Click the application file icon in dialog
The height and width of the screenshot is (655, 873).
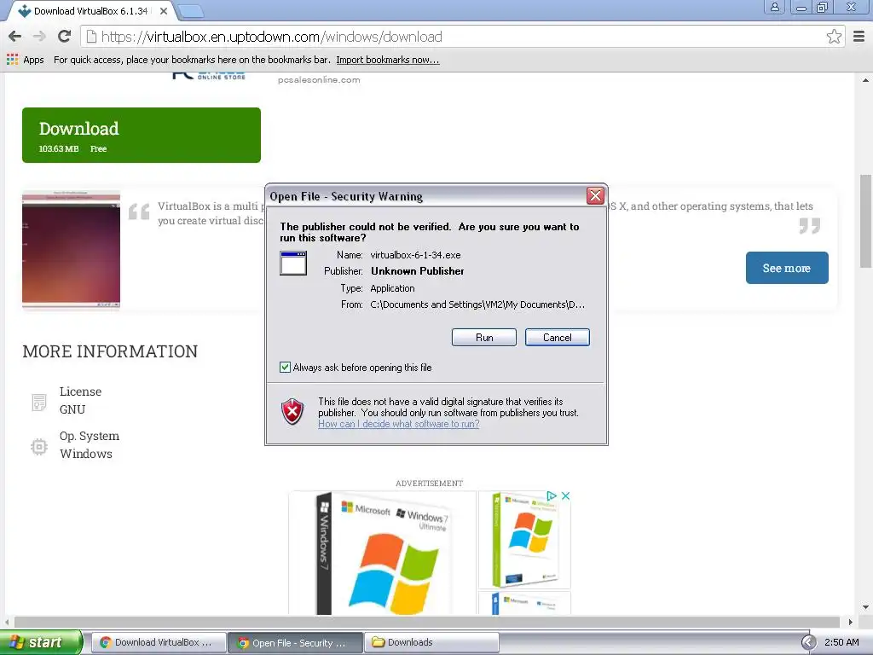point(293,263)
